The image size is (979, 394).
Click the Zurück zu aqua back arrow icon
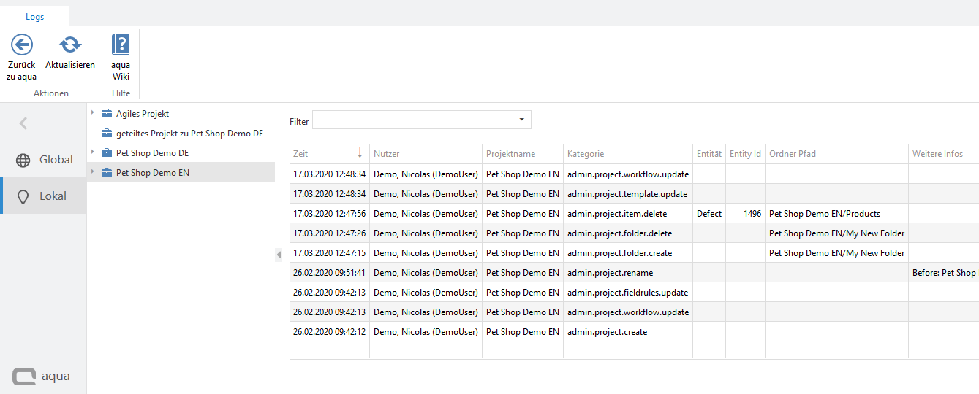tap(22, 45)
